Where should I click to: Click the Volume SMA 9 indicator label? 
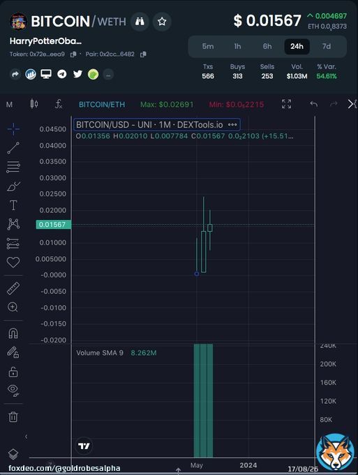tap(100, 353)
